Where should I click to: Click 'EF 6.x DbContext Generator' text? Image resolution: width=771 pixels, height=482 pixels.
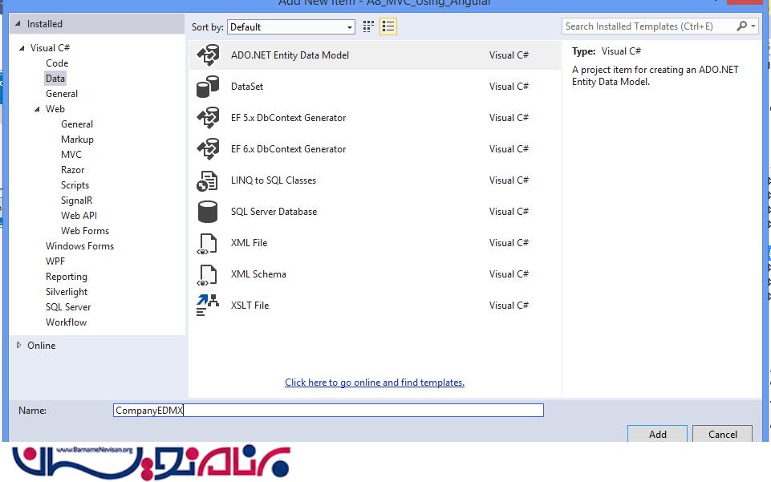[289, 149]
